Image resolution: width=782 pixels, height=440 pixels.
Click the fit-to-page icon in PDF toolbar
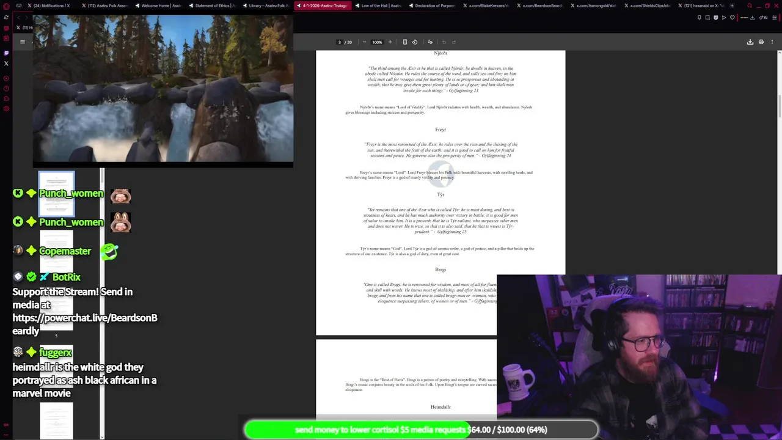click(404, 42)
